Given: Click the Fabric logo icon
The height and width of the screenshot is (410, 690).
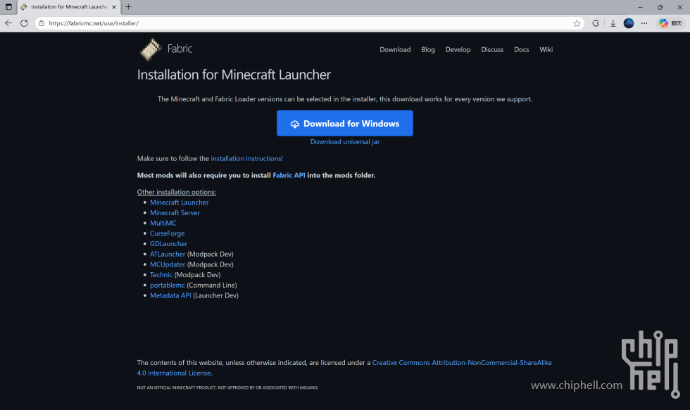Looking at the screenshot, I should (151, 49).
